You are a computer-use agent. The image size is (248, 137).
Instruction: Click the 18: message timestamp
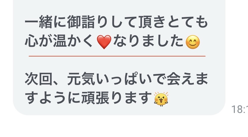[239, 109]
